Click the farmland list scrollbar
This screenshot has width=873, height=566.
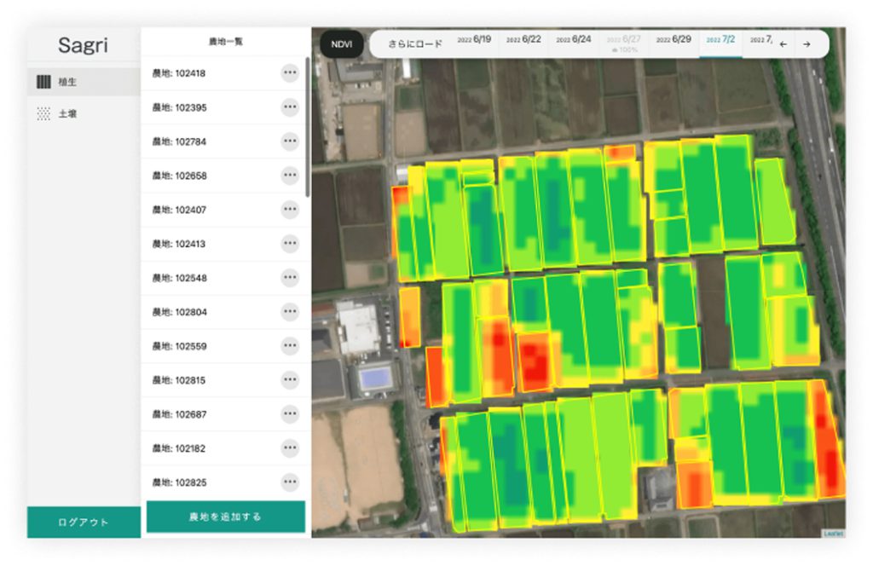point(307,126)
